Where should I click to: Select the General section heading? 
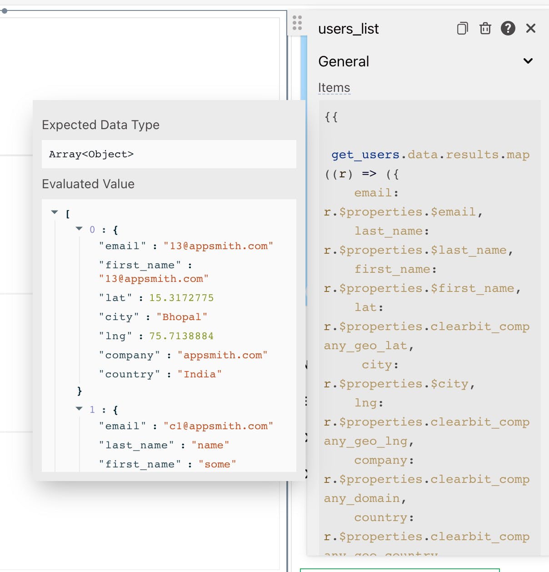tap(344, 61)
